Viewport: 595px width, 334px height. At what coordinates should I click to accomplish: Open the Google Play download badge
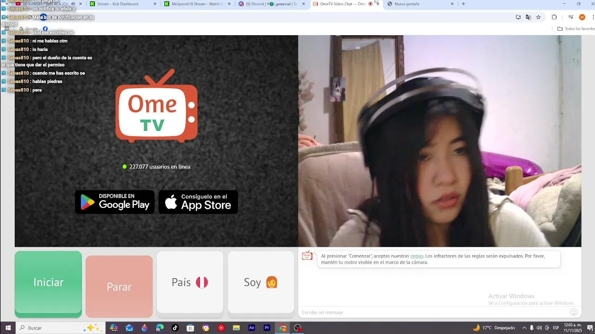click(x=115, y=202)
